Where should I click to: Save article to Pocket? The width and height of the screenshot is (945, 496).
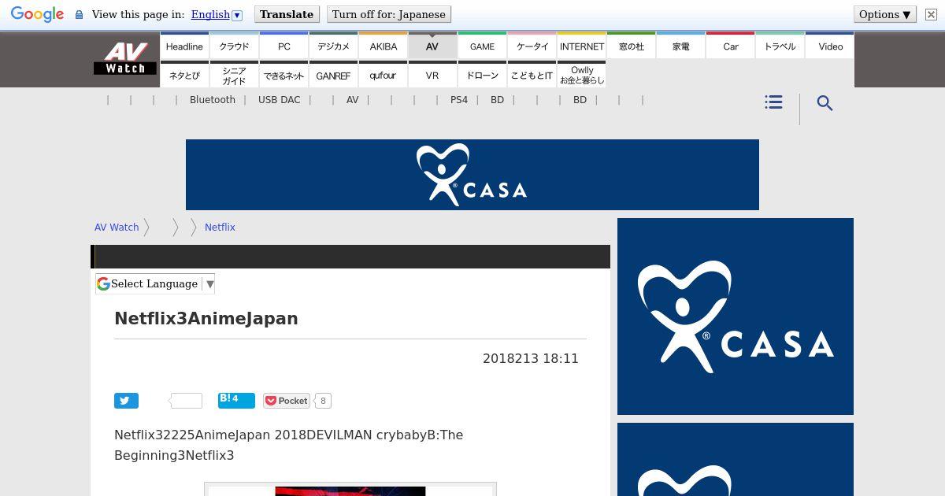(287, 401)
